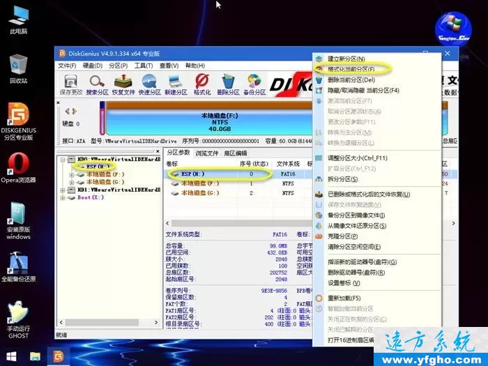Select ESP (H:) in the disk tree
The height and width of the screenshot is (366, 488).
98,167
